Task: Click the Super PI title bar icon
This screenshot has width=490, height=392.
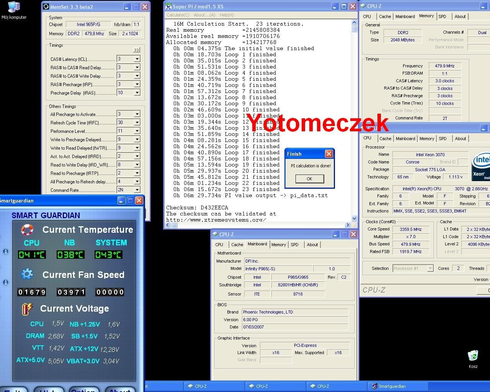Action: (168, 7)
